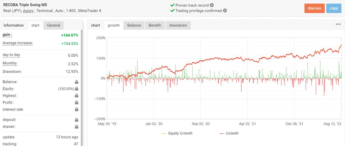Click the -100% y-axis label
Screen dimensions: 345x146
(100, 99)
